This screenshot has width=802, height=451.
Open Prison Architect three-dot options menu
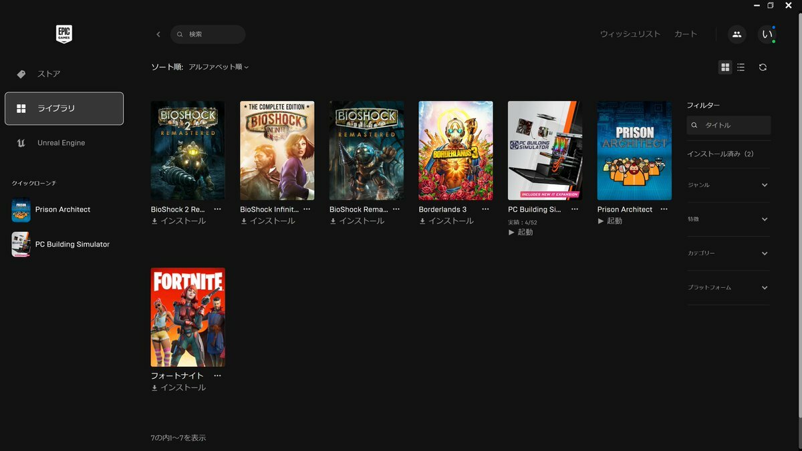pyautogui.click(x=664, y=209)
